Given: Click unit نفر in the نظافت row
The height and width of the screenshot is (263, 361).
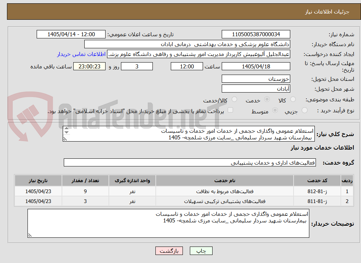Looking at the screenshot, I should click(132, 191).
